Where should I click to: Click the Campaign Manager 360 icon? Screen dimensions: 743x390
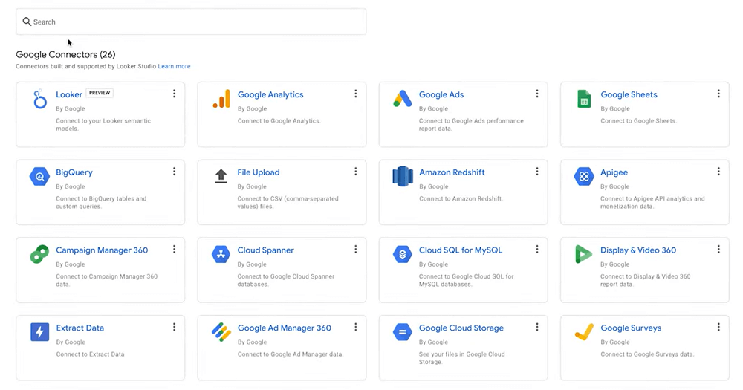(40, 254)
